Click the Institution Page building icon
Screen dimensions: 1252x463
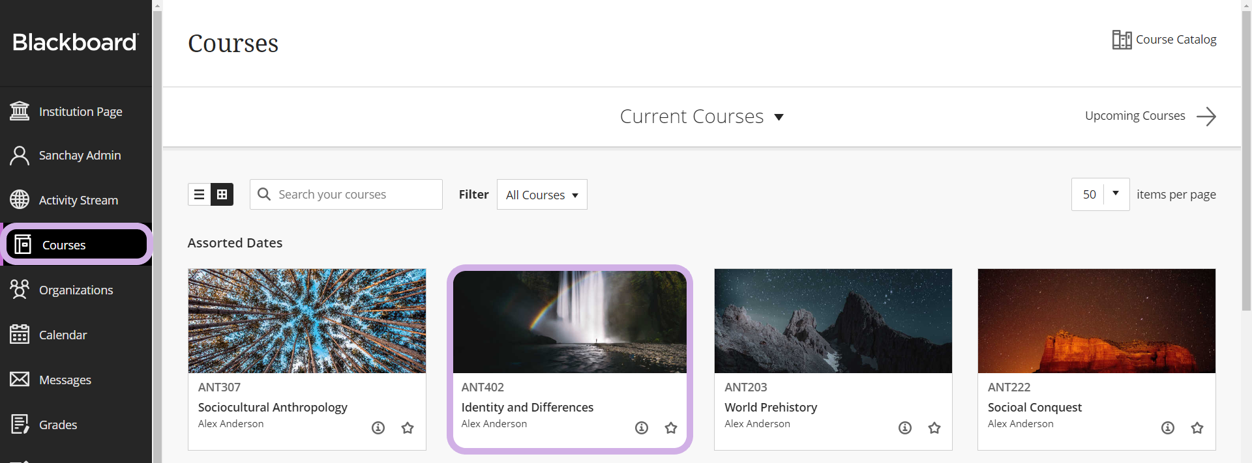[20, 111]
